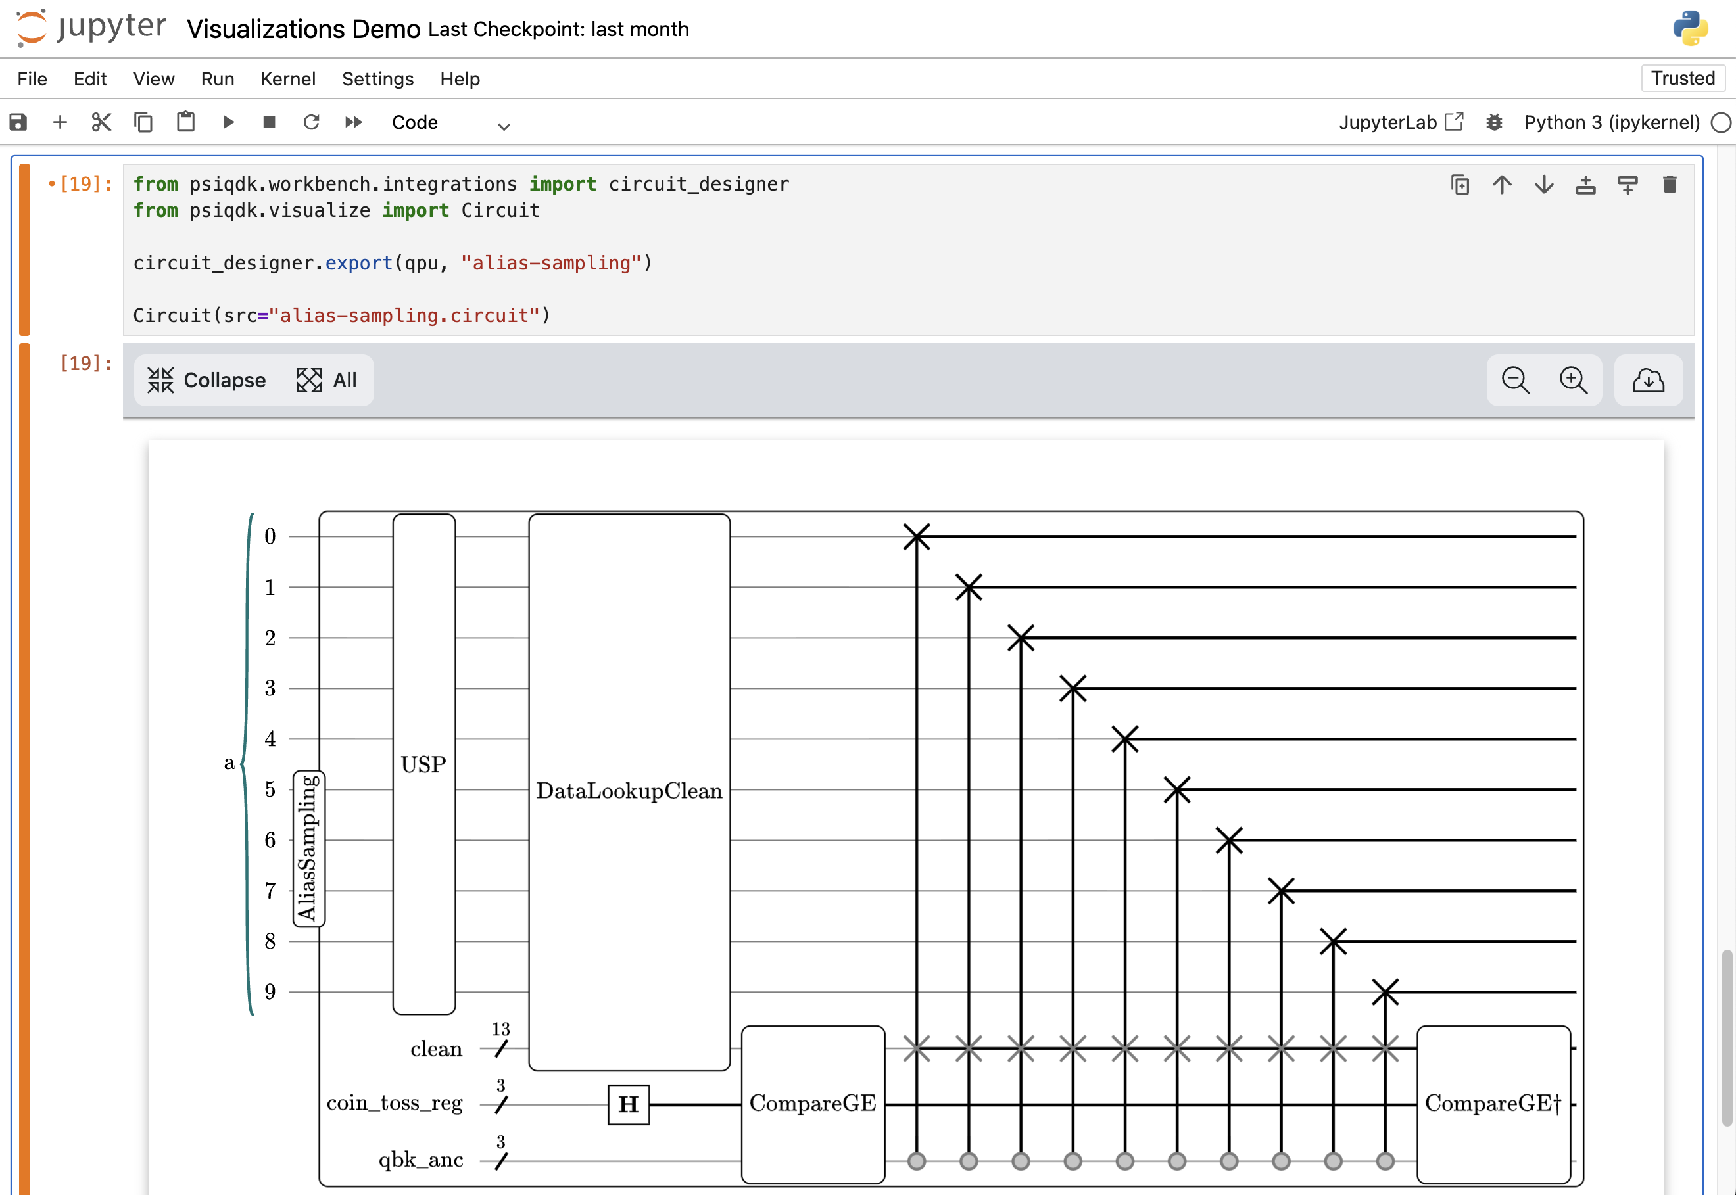Insert a cell above with the toolbar icon

click(x=1585, y=184)
